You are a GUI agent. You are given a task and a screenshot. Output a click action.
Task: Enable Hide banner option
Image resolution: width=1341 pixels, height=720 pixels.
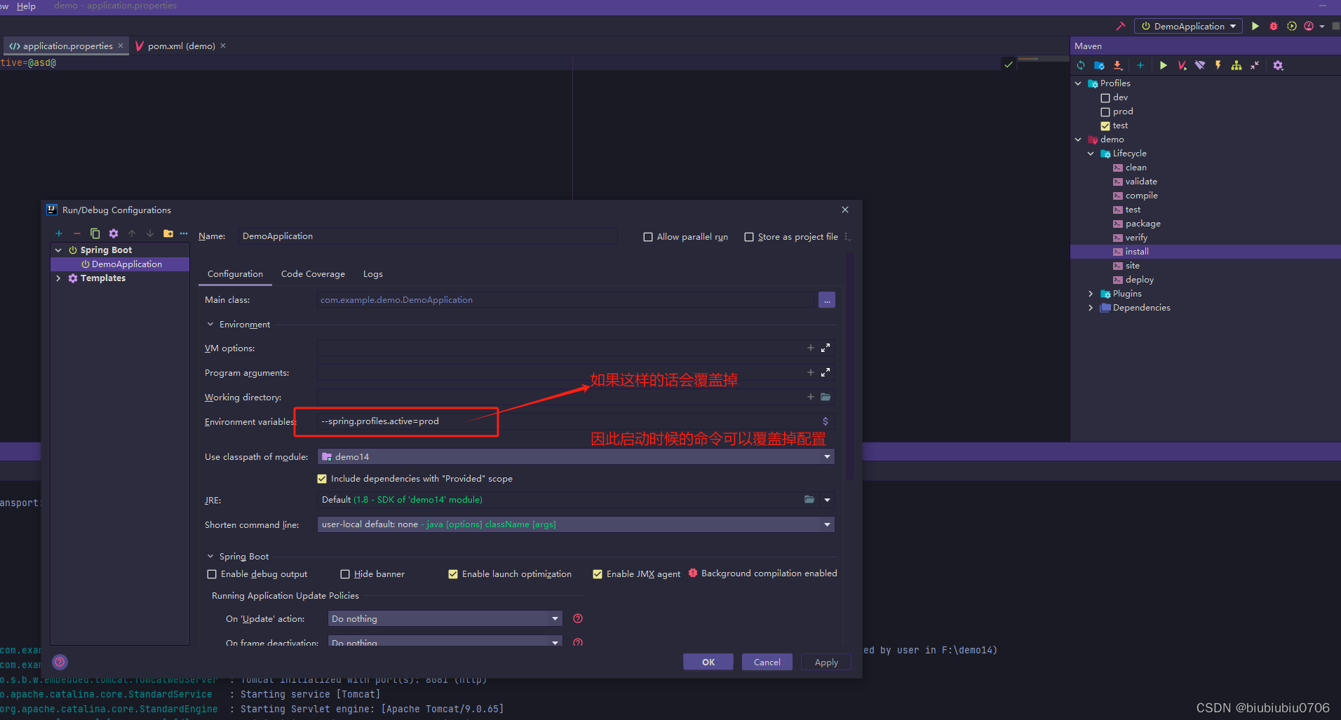click(345, 573)
